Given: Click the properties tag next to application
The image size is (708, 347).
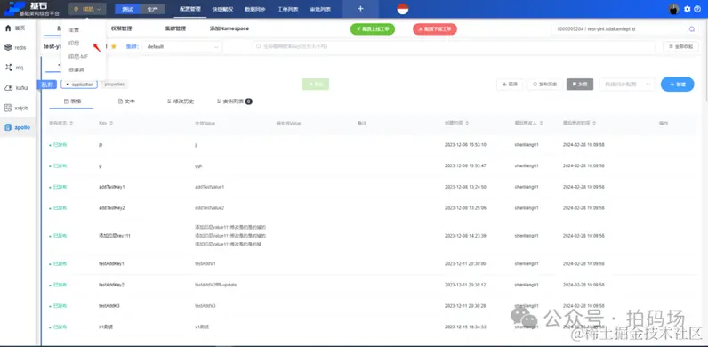Looking at the screenshot, I should 115,84.
